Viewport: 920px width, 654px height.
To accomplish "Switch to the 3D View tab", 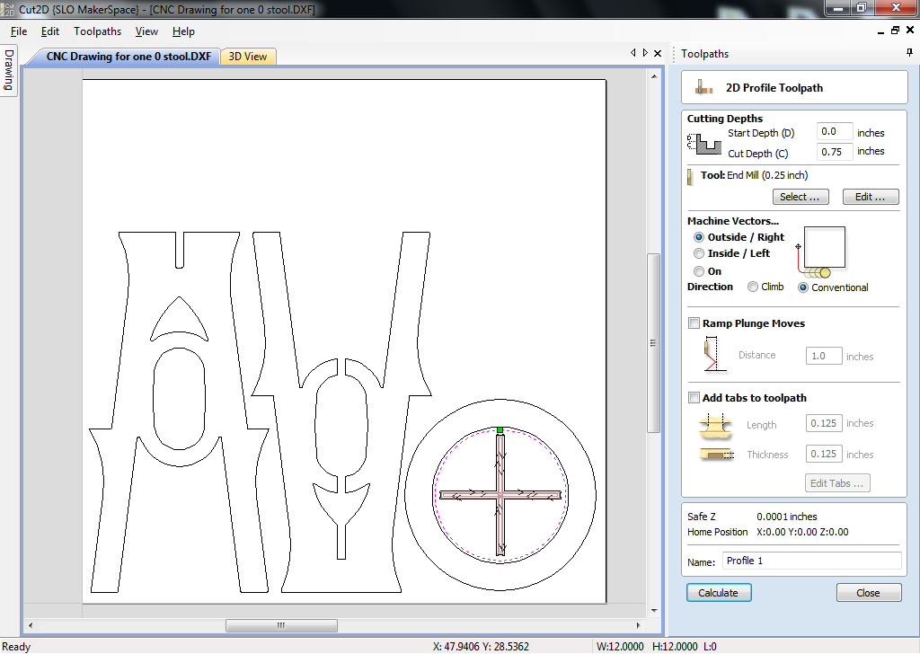I will pos(248,57).
